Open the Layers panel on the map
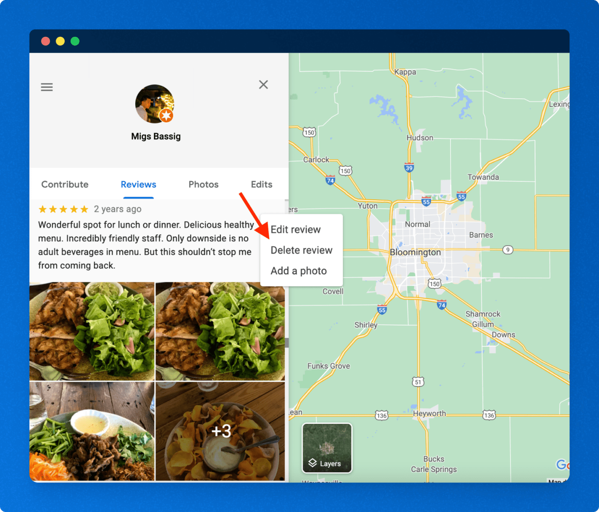Screen dimensions: 599x512 326,463
